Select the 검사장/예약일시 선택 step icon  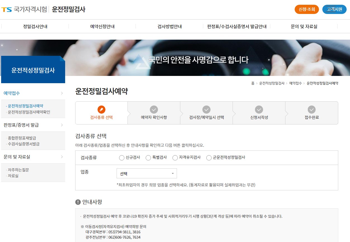click(x=207, y=109)
